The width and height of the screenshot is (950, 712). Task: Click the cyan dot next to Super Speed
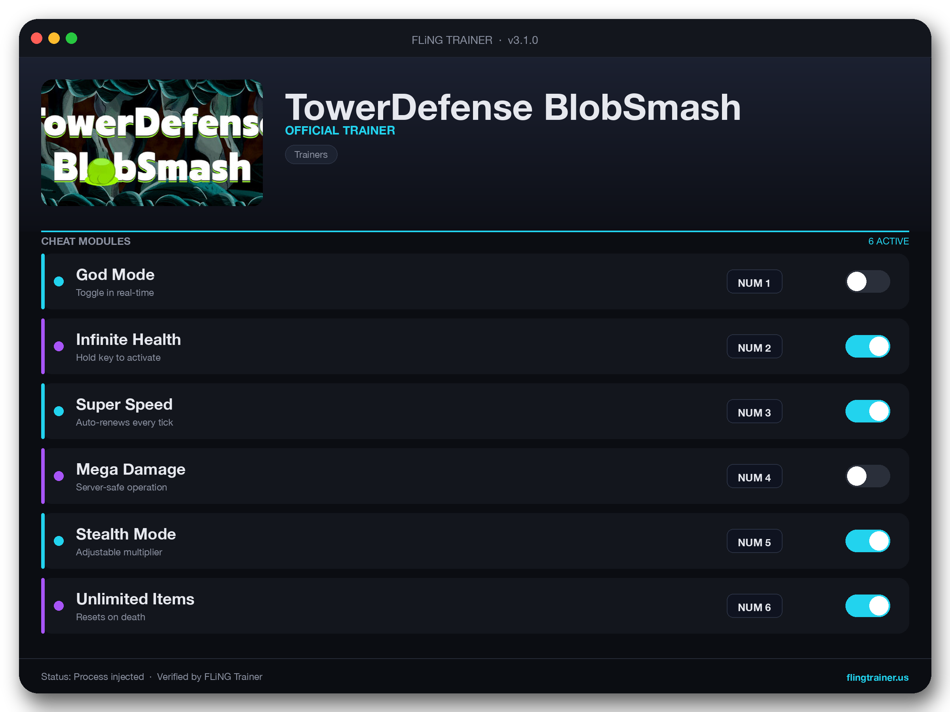pyautogui.click(x=59, y=411)
